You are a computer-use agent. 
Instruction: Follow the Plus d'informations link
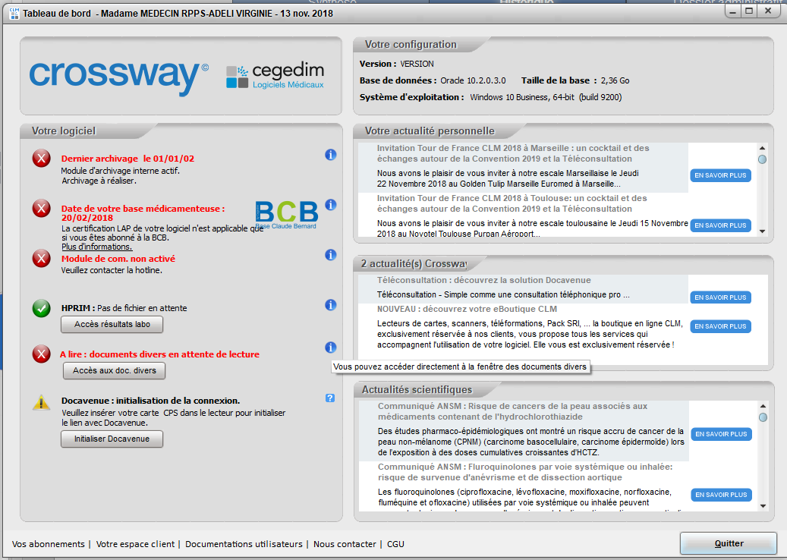click(97, 247)
